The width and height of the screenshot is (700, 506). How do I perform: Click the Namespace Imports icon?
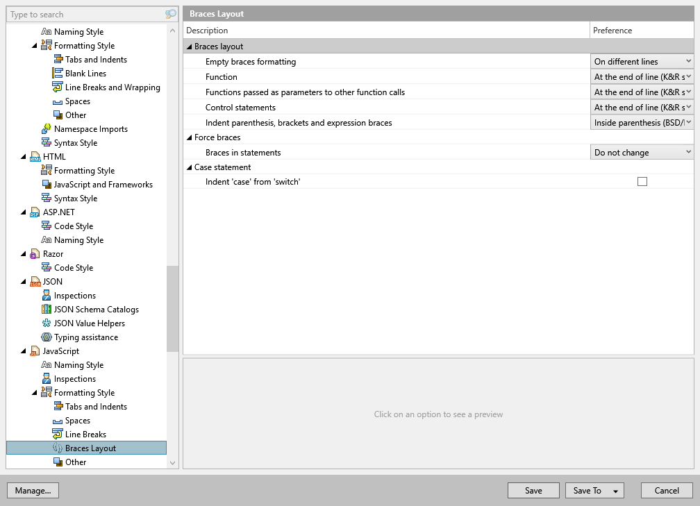pos(47,129)
